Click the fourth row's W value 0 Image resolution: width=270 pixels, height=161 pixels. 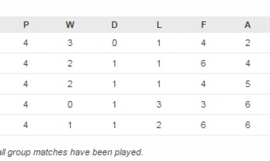[70, 105]
